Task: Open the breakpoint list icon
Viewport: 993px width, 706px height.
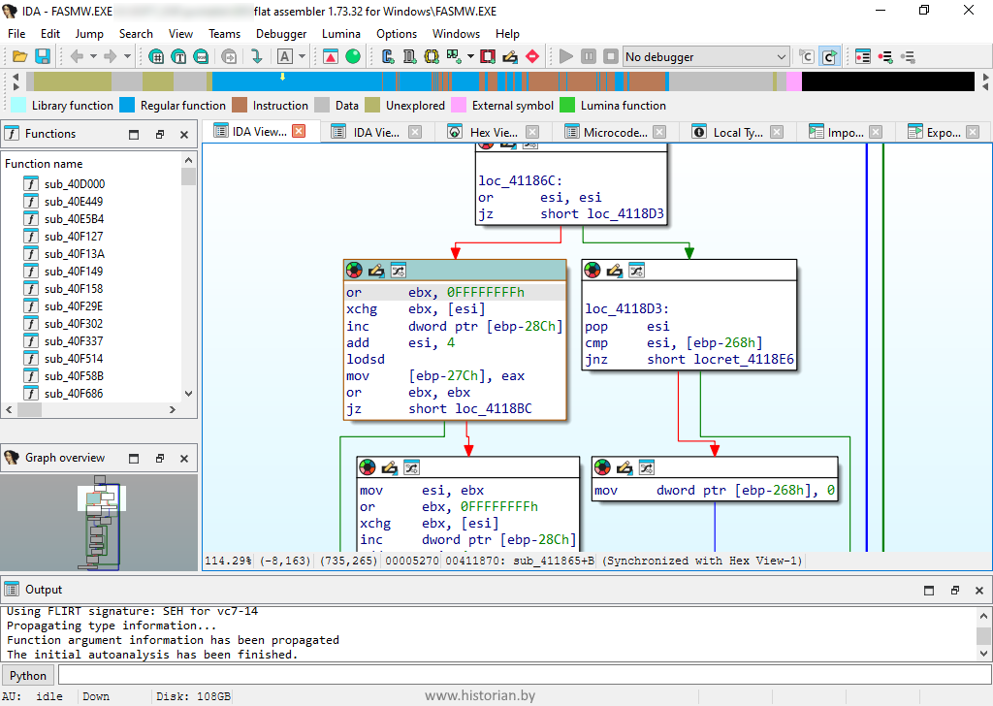Action: point(863,56)
